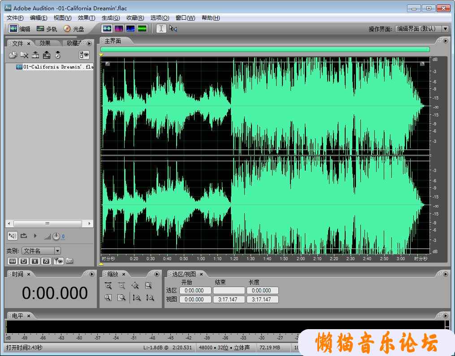
Task: Toggle show video files filter button
Action: [x=35, y=261]
